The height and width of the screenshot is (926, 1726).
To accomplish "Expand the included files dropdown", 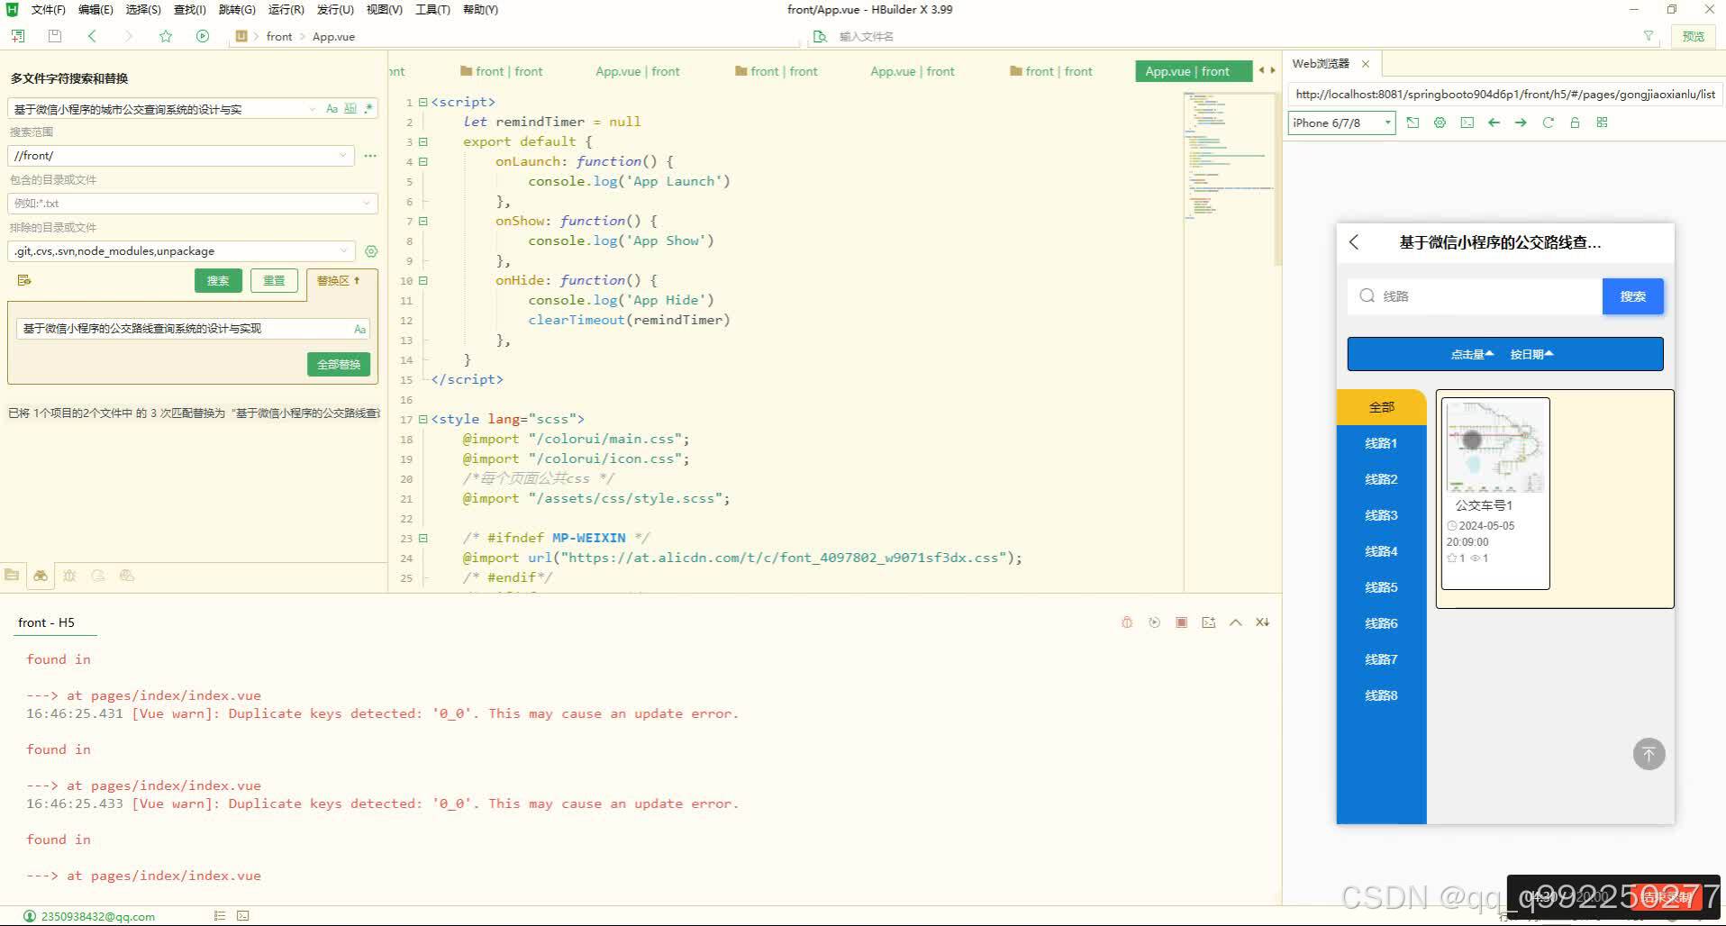I will click(x=366, y=204).
